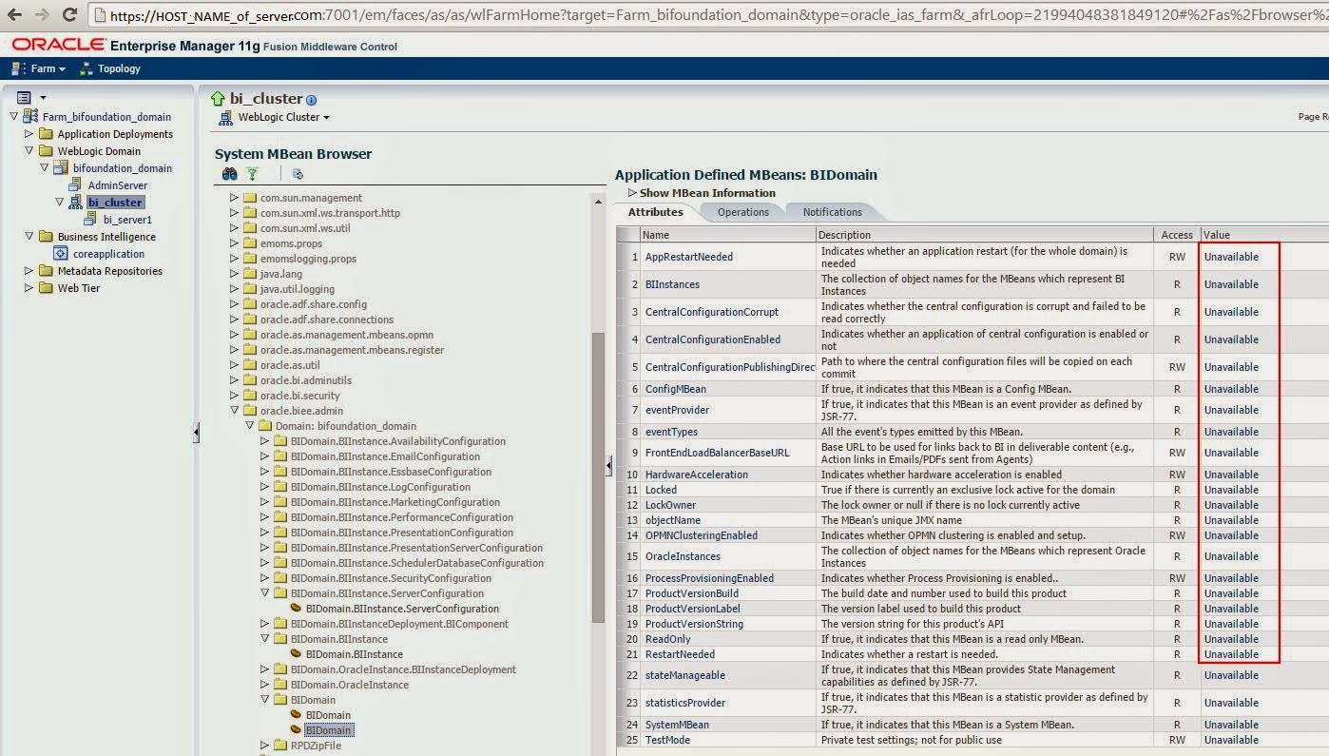Open the BIDomain.BIInstance.ServerConfiguration MBean leaf
Image resolution: width=1329 pixels, height=756 pixels.
pyautogui.click(x=402, y=609)
